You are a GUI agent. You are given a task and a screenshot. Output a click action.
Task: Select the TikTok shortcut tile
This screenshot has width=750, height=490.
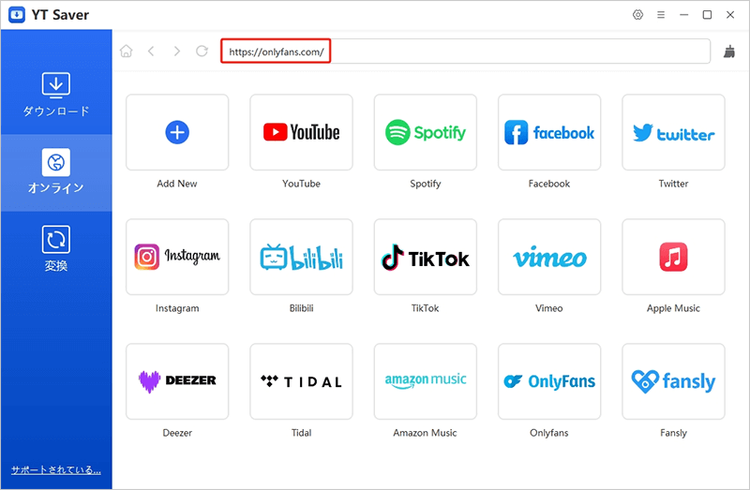point(425,257)
